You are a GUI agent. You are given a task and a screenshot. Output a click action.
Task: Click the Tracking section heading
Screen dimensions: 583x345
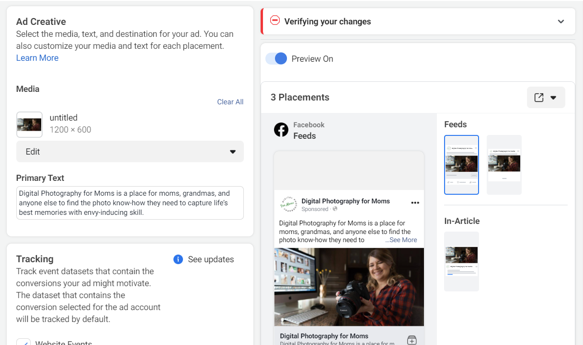tap(35, 259)
